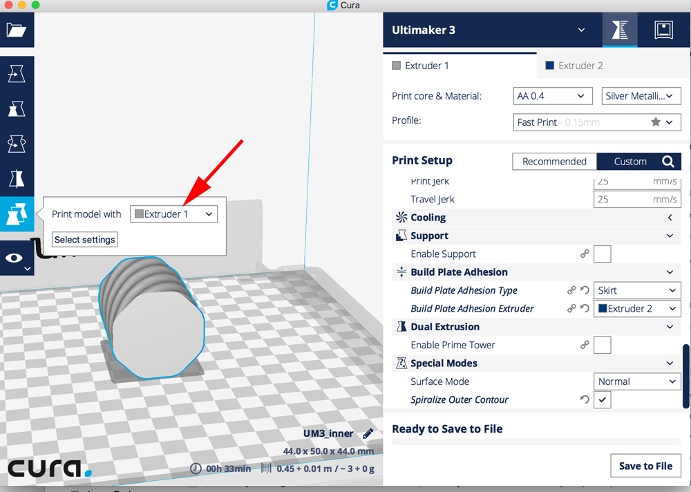The width and height of the screenshot is (691, 492).
Task: Click the Dual Extrusion category icon
Action: click(x=401, y=327)
